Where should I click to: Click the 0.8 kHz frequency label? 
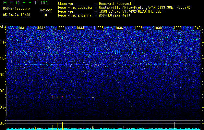[3, 91]
